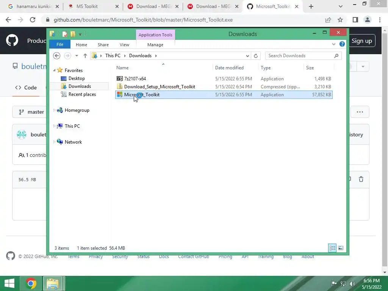Click the Microsoft_Toolkit application icon
Screen dimensions: 388x291
click(120, 94)
